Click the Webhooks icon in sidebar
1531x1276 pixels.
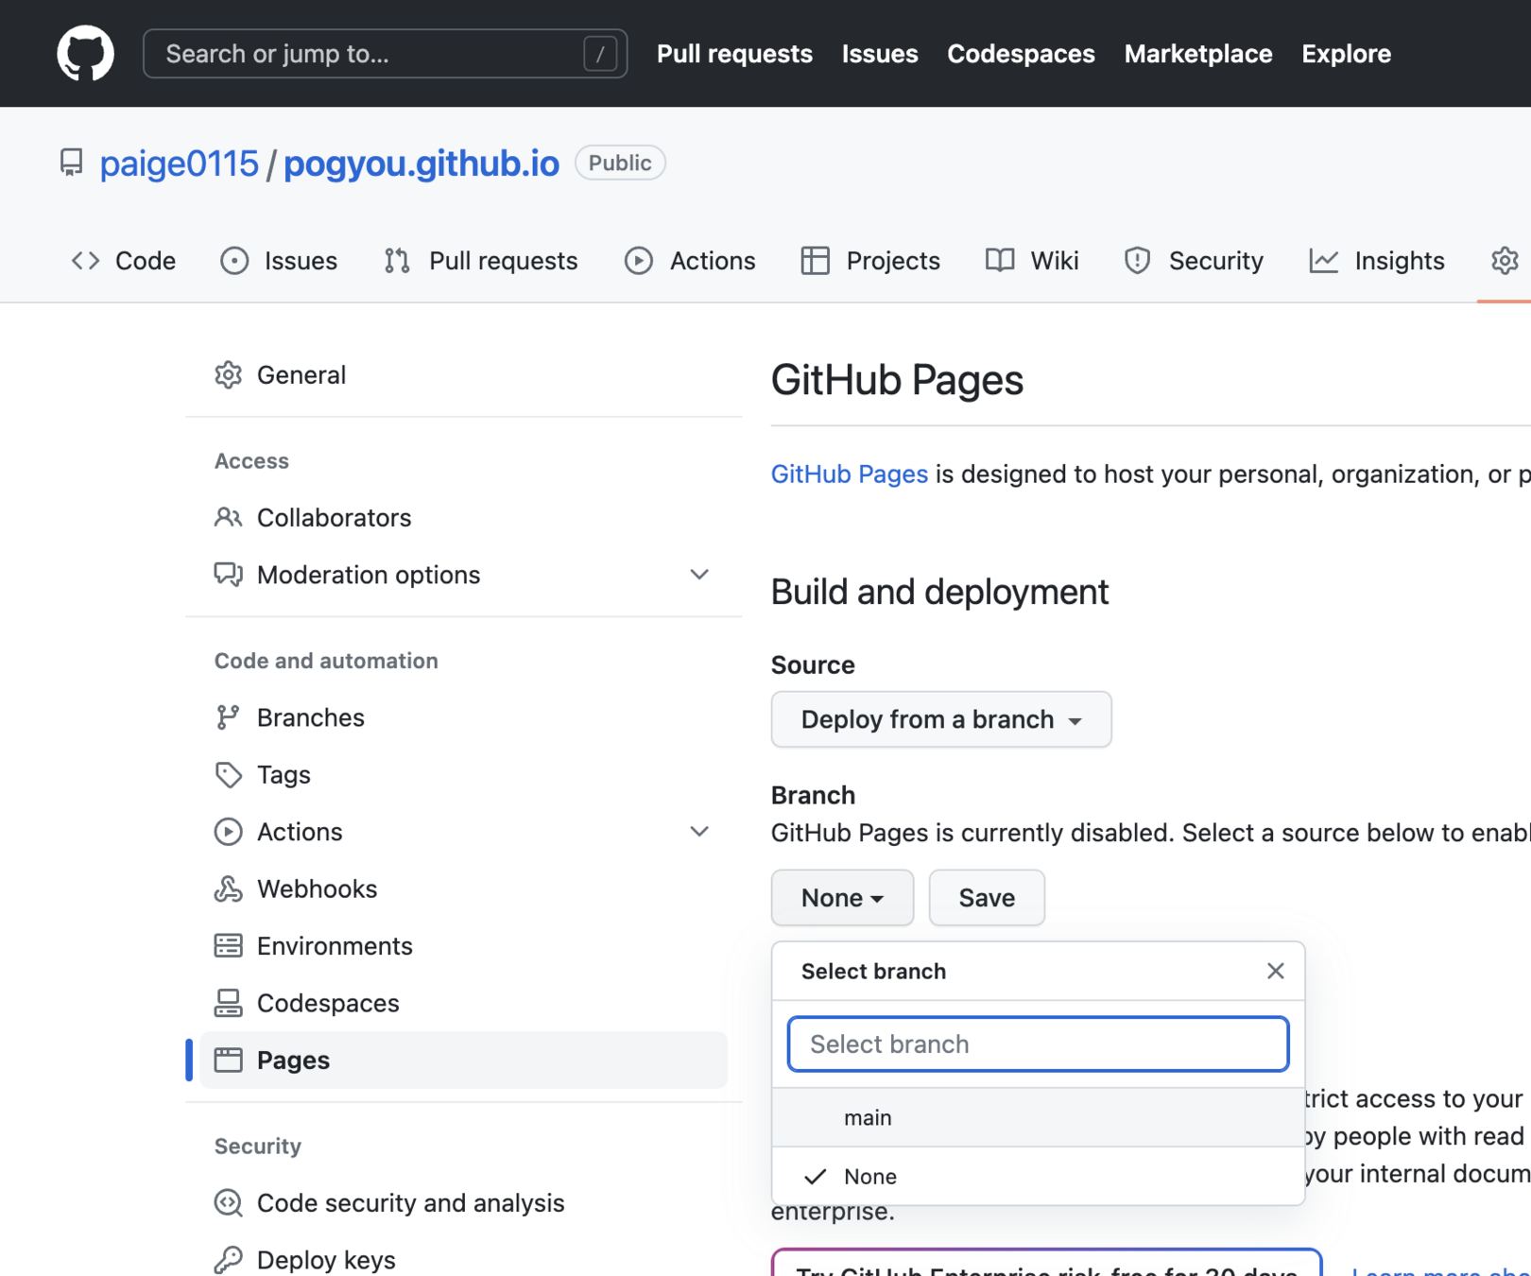(228, 888)
